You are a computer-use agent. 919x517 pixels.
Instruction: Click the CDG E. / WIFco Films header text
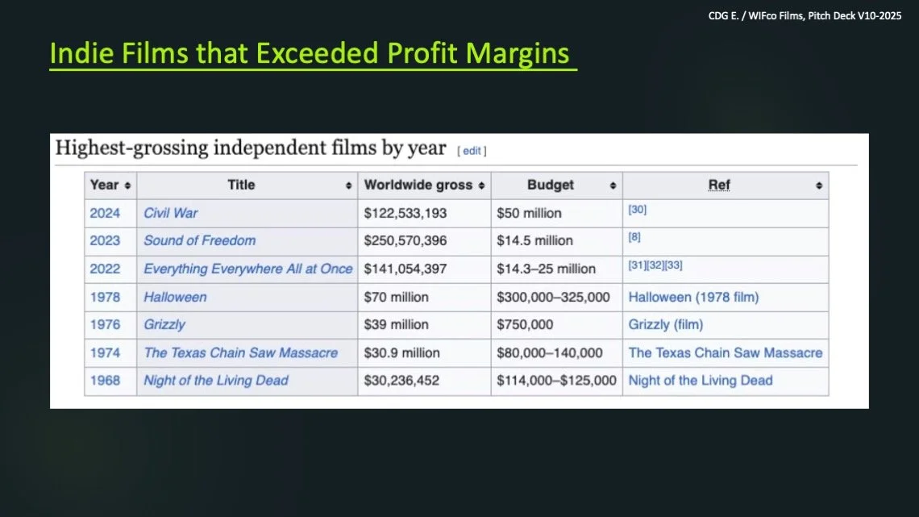tap(805, 16)
